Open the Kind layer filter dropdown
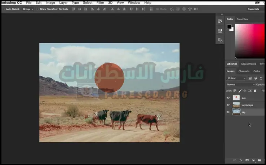 coord(236,78)
